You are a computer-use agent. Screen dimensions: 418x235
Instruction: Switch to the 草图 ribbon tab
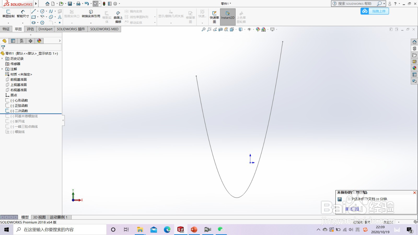tap(18, 29)
